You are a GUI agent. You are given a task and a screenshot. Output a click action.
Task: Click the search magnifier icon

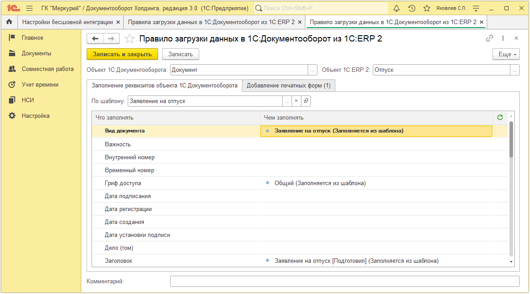[x=259, y=8]
